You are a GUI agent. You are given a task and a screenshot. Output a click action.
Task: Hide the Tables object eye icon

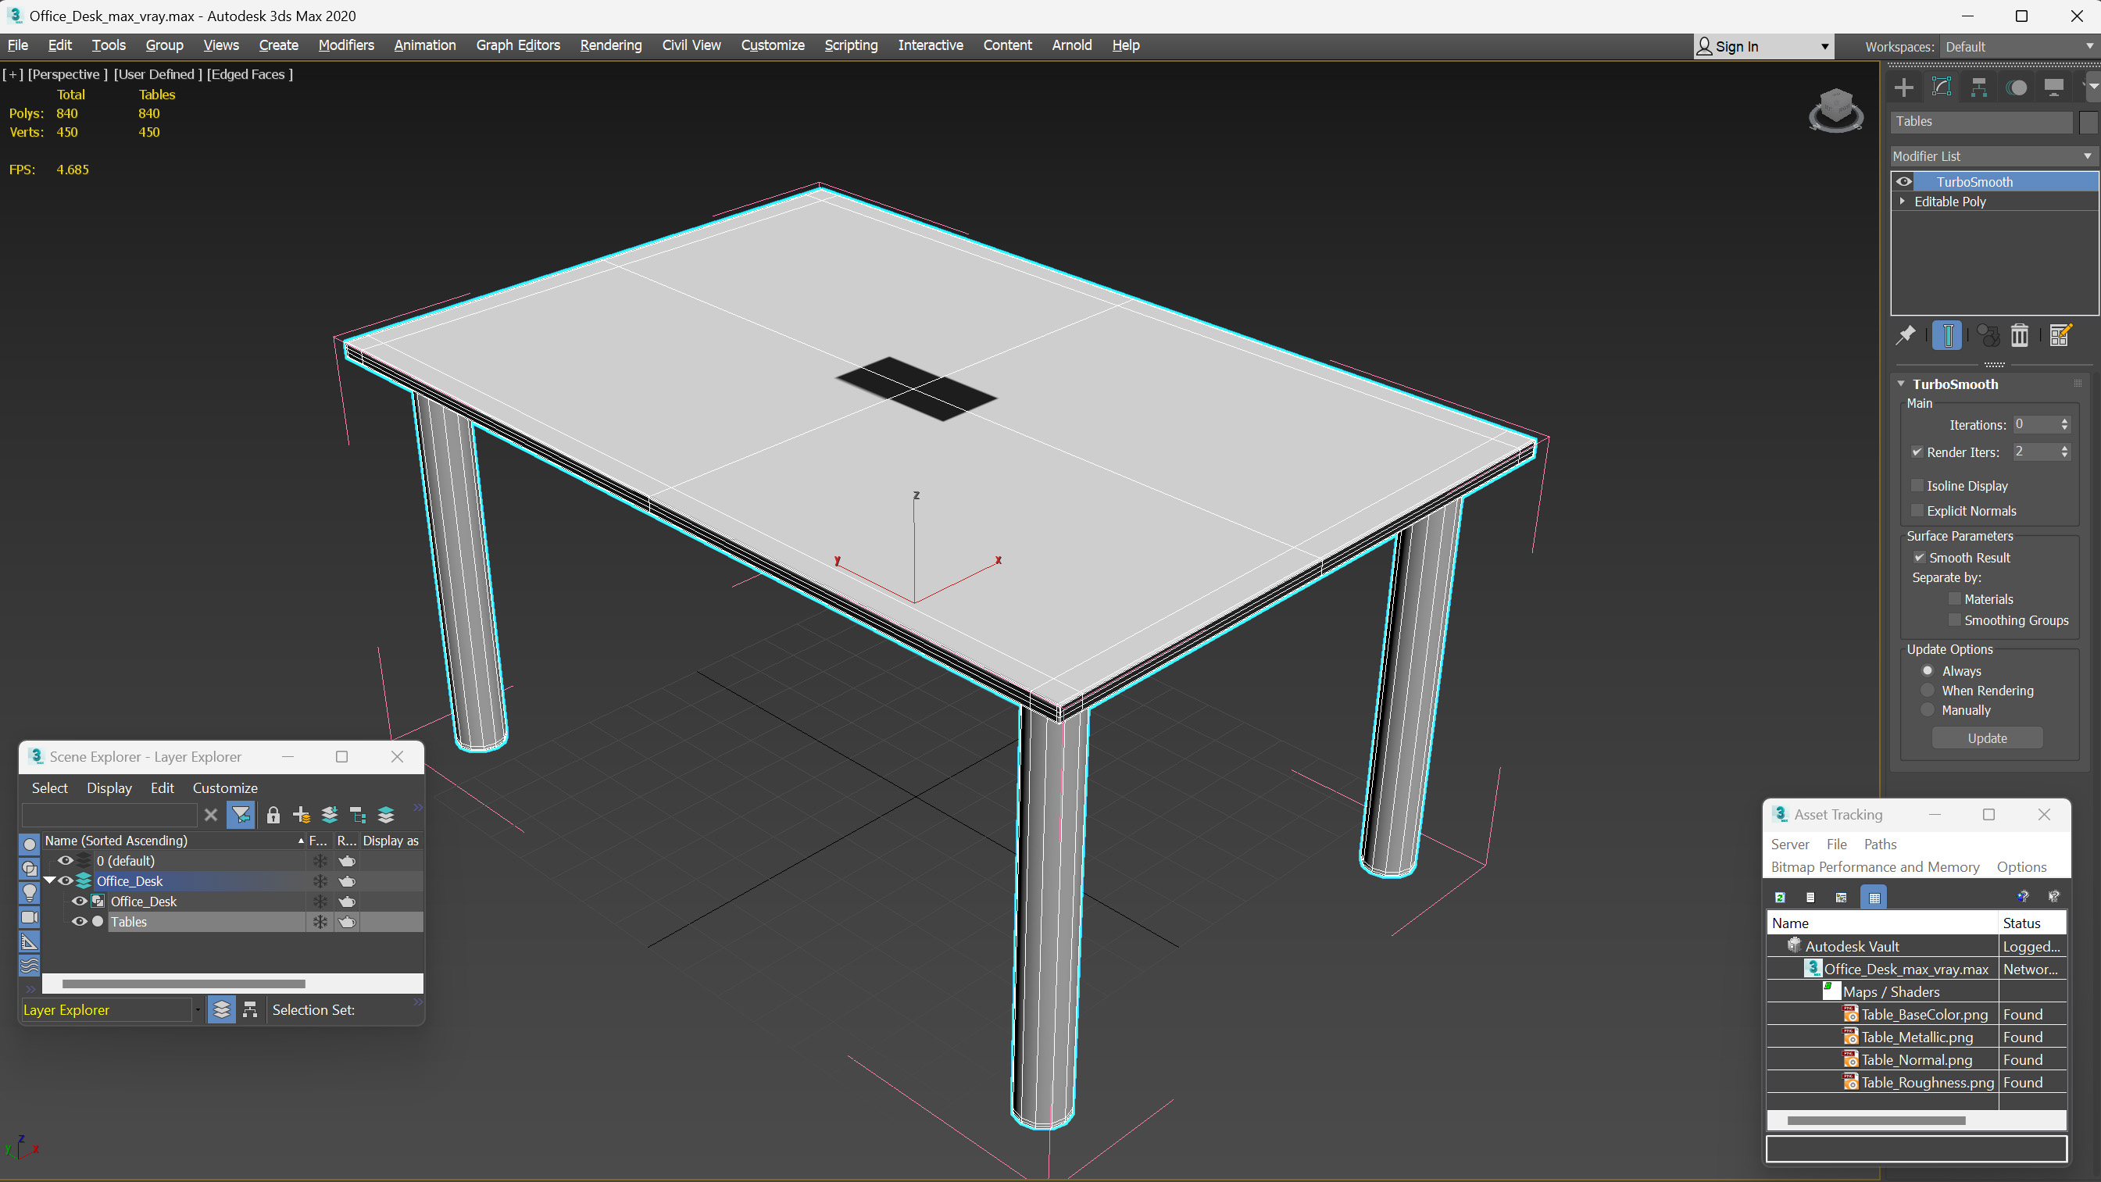[x=79, y=922]
